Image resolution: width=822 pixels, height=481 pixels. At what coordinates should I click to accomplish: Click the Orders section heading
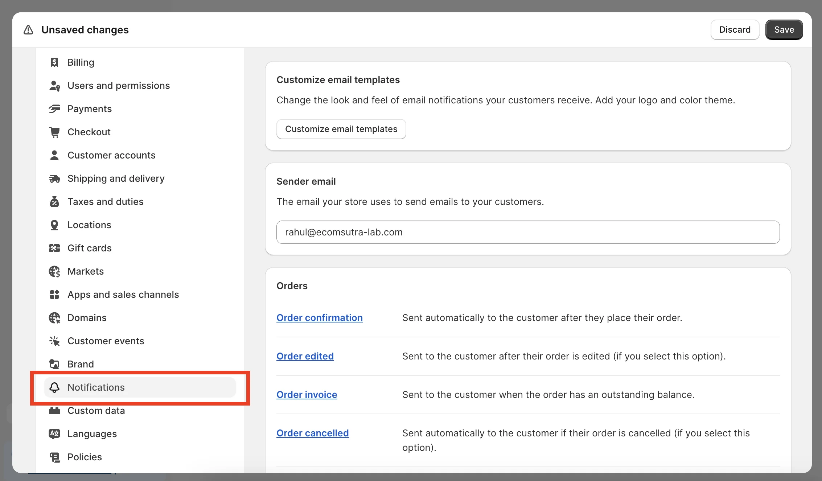(292, 286)
